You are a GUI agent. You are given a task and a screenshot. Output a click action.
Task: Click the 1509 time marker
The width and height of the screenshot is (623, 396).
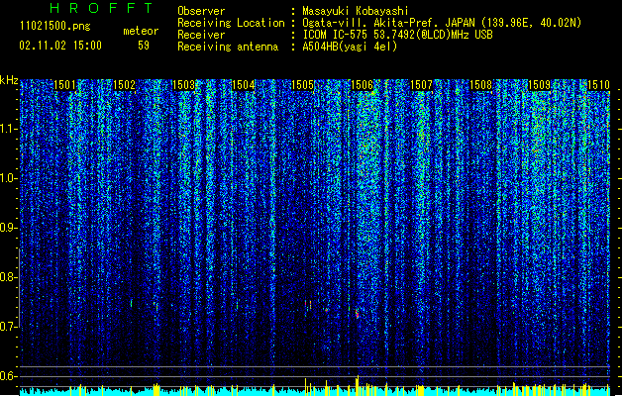tap(539, 85)
